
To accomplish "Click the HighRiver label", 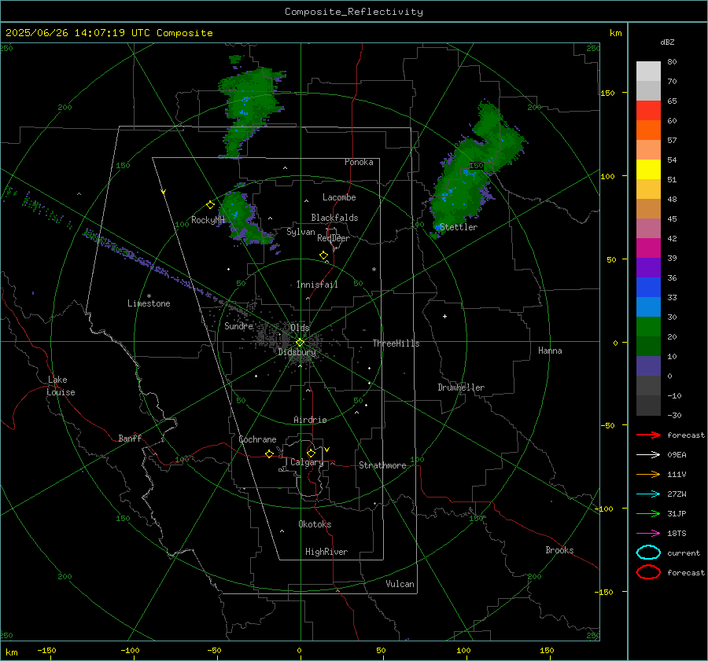I will [326, 552].
